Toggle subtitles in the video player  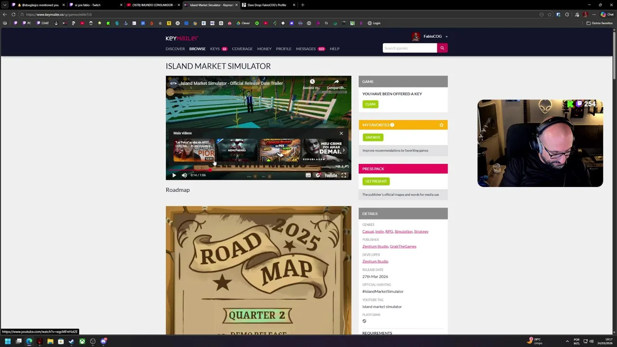tap(308, 175)
